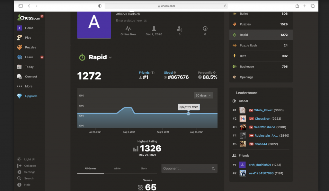Click the Global leaderboard globe icon
Viewport: 329px width, 191px height.
[x=234, y=101]
